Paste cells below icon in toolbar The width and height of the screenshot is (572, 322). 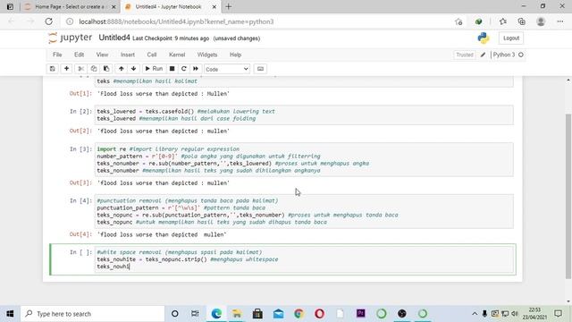106,69
